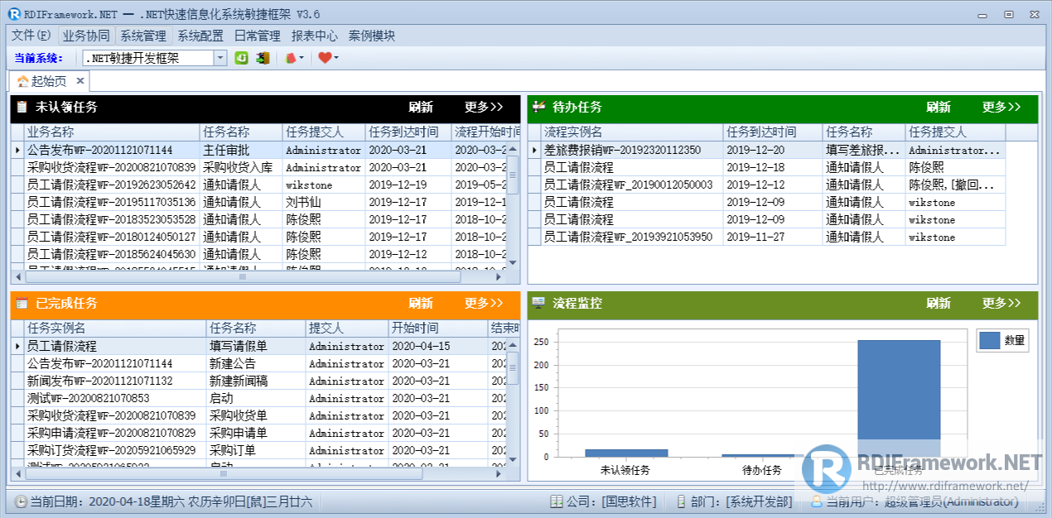Image resolution: width=1052 pixels, height=518 pixels.
Task: Switch to the 起始页 tab
Action: pos(48,80)
